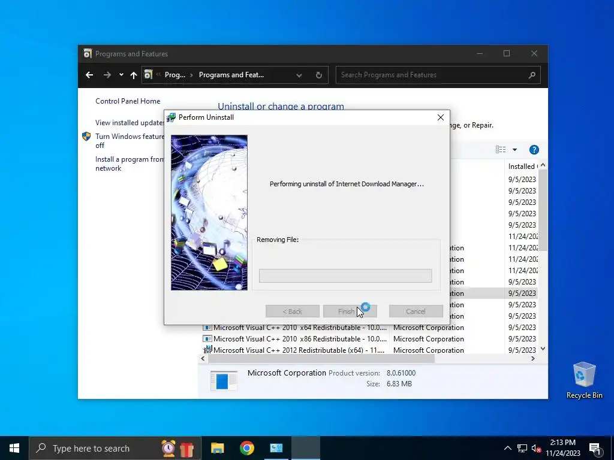Click the taskbar search box
Screen dimensions: 614x460
pos(115,448)
